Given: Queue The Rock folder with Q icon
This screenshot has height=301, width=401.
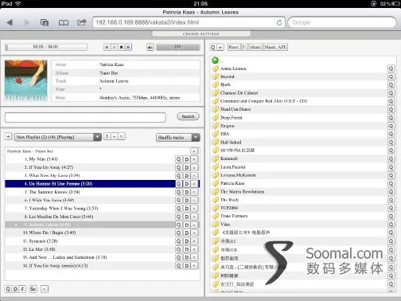Looking at the screenshot, I should pos(391,200).
